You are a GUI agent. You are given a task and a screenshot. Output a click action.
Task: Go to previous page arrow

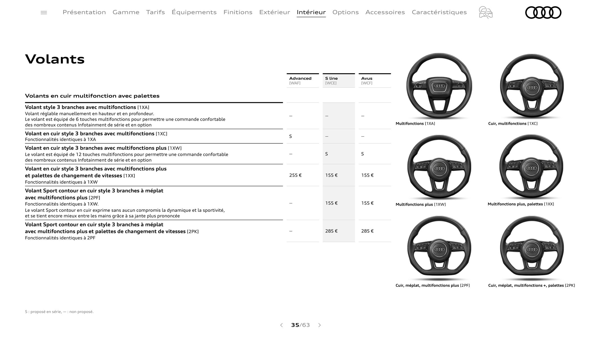click(x=281, y=325)
